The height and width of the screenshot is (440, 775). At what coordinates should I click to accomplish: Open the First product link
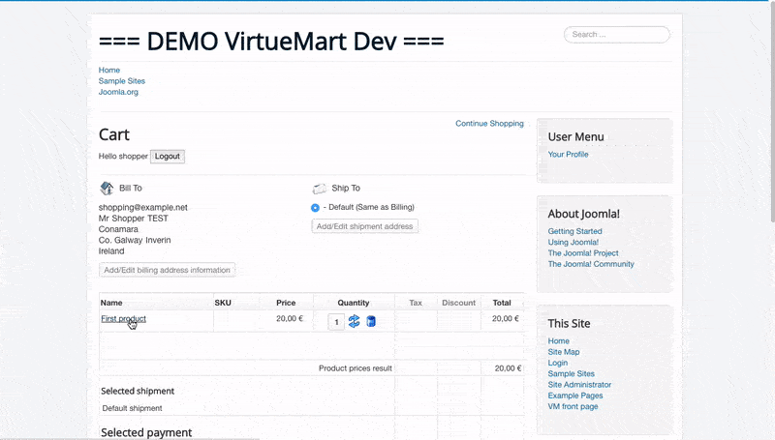124,319
